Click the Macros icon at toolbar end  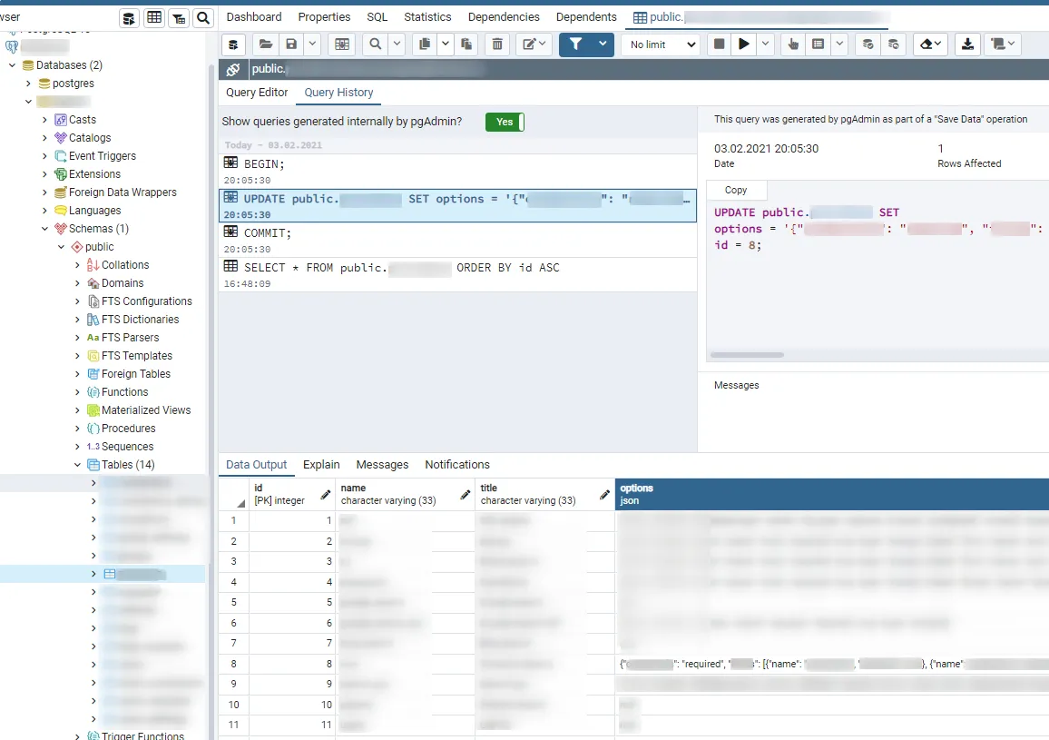click(1002, 44)
